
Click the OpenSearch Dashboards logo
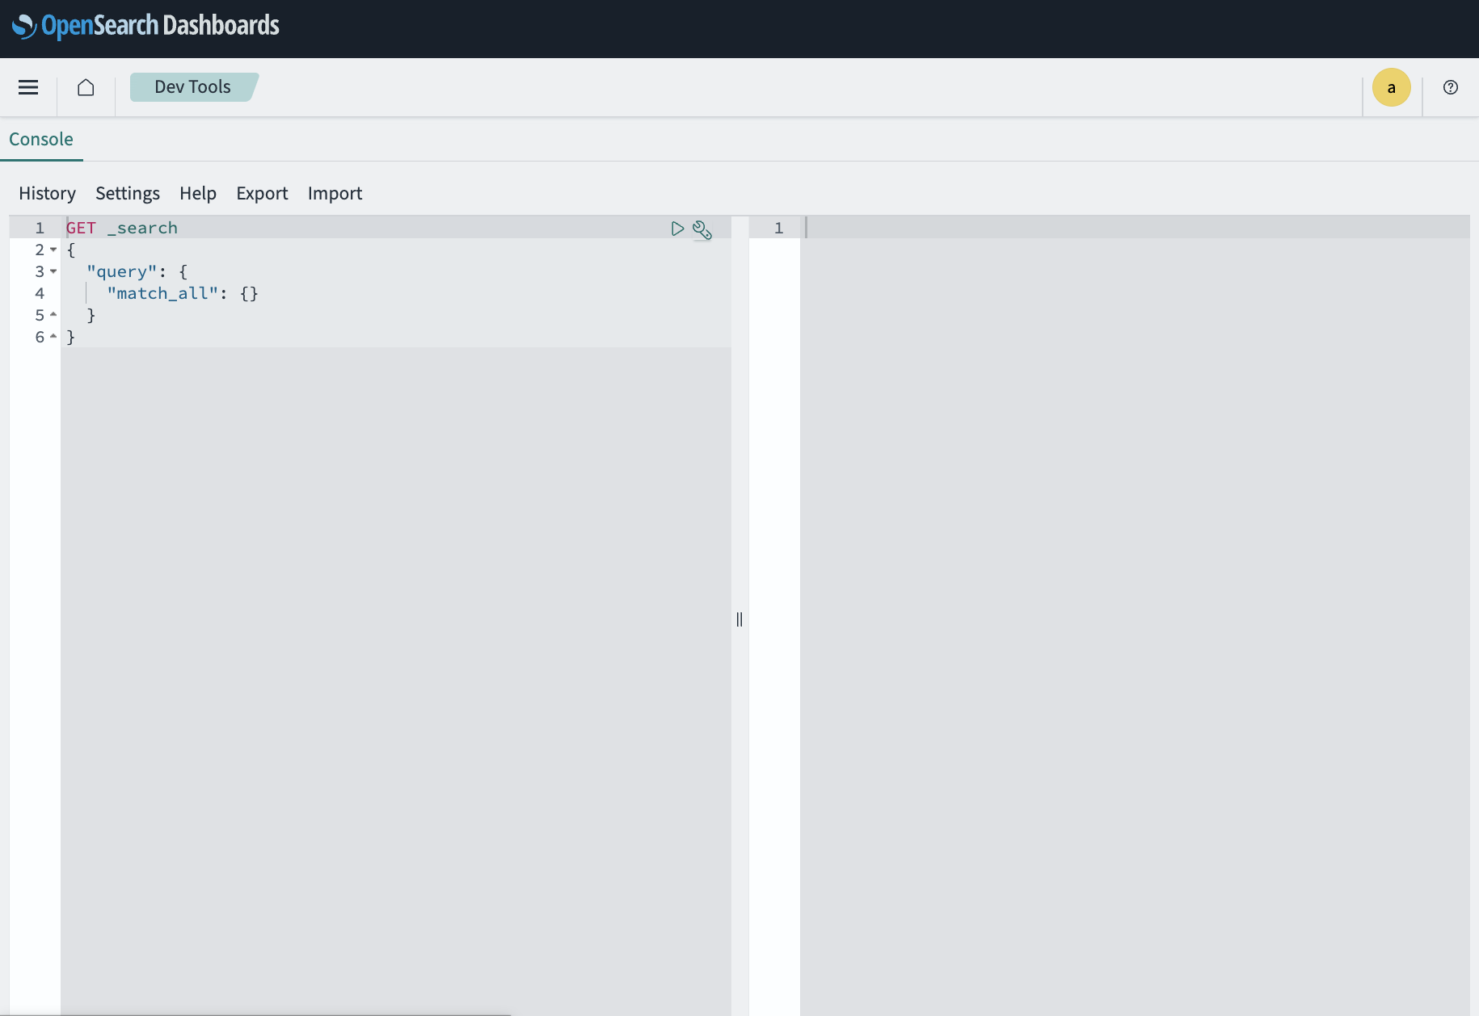tap(146, 26)
